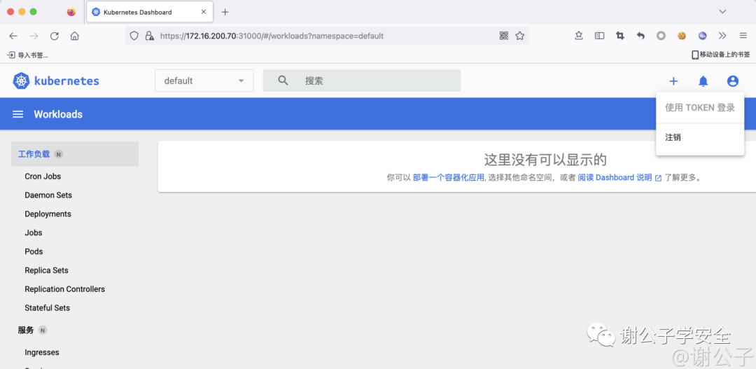Open Stateful Sets in the sidebar
This screenshot has height=369, width=756.
48,308
